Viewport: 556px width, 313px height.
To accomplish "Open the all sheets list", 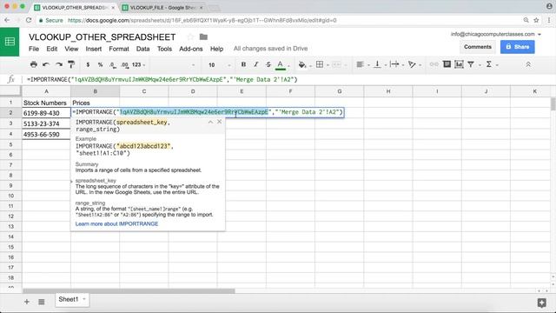I will pyautogui.click(x=42, y=302).
